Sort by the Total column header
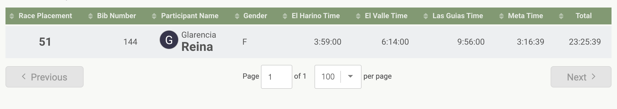Screen dimensions: 617x109 click(x=583, y=16)
